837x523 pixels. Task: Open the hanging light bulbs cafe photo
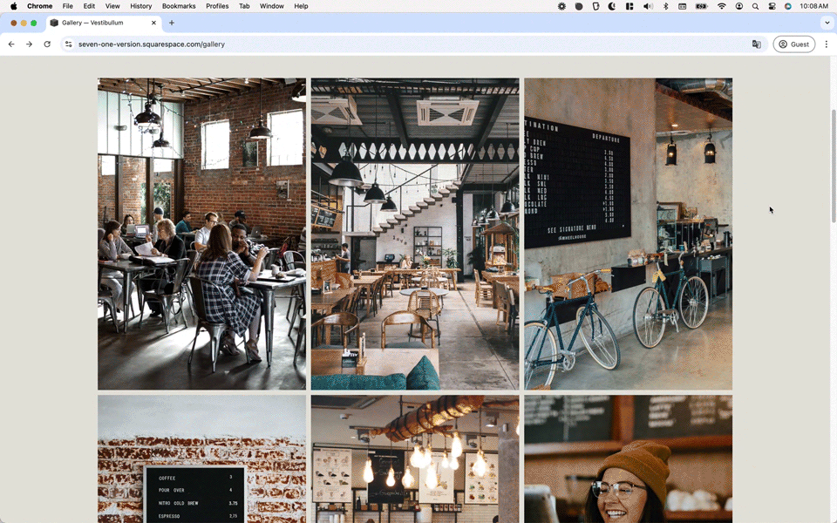(x=415, y=459)
